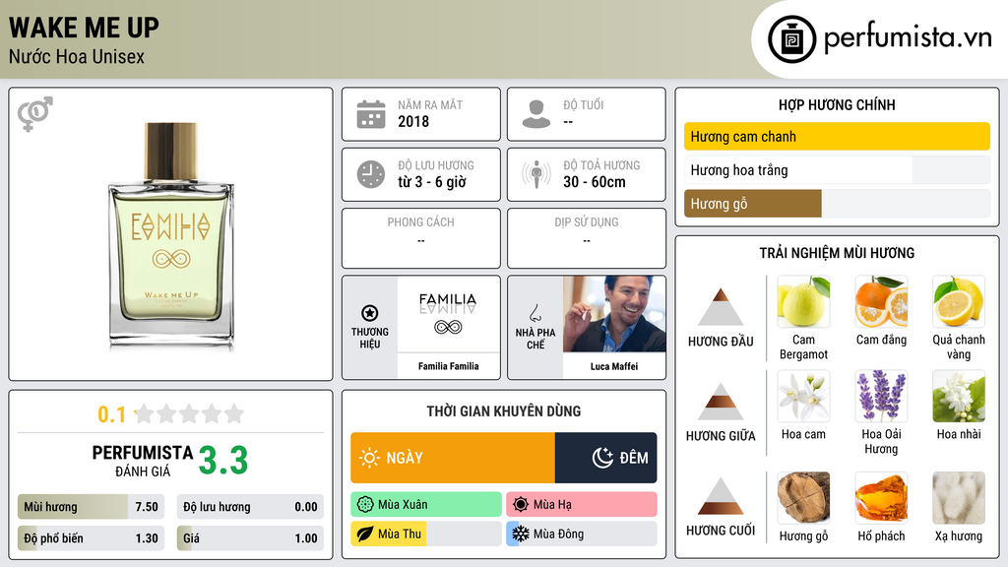The image size is (1008, 567).
Task: Open the Cam đắng note image
Action: pyautogui.click(x=881, y=301)
